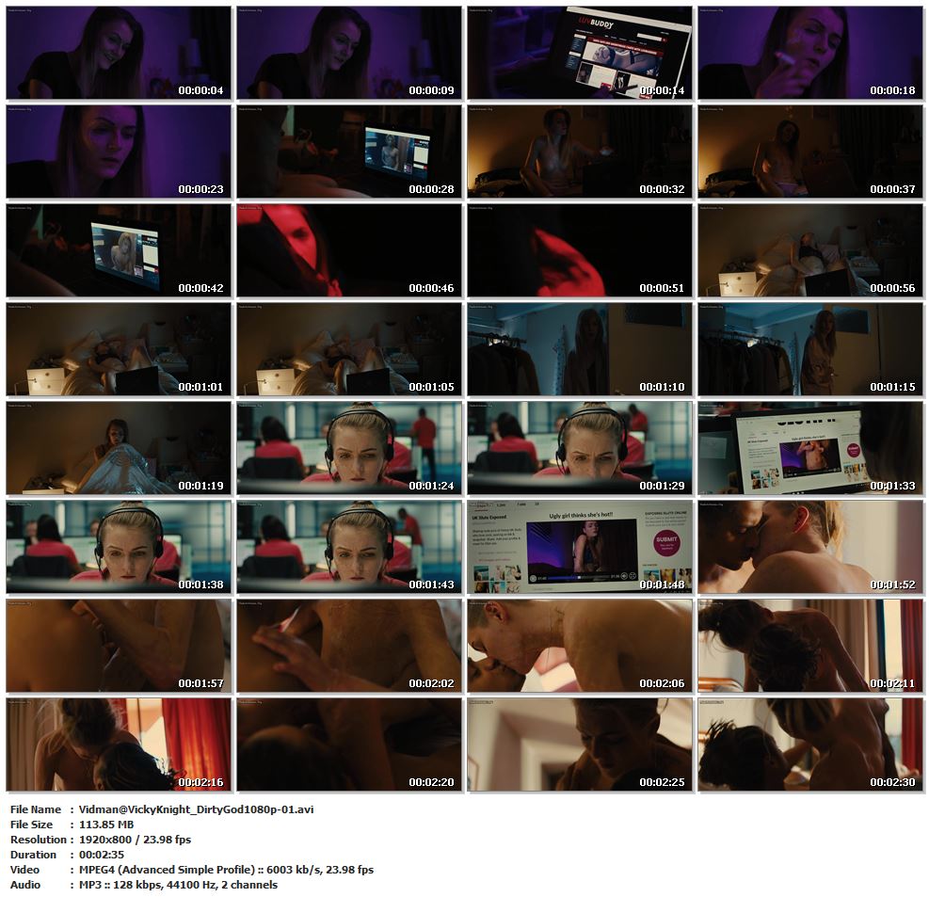
Task: Select the resolution value 1920x800 / 23.98 fps
Action: tap(136, 841)
